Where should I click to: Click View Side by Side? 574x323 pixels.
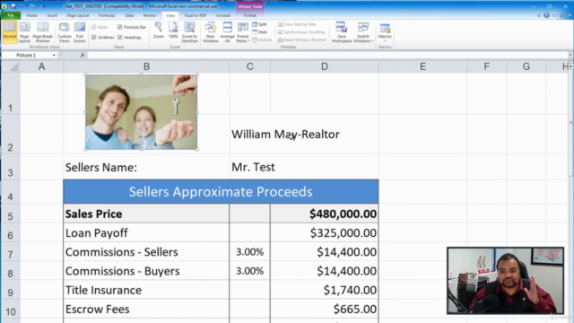click(297, 24)
